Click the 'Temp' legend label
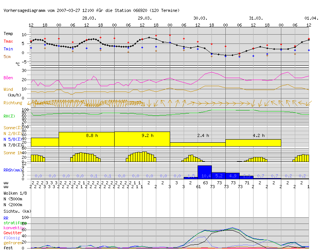Image resolution: width=328 pixels, height=252 pixels. pos(8,33)
